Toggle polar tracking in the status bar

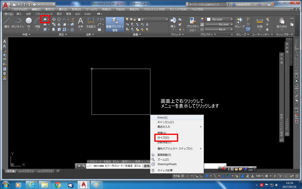(x=207, y=176)
